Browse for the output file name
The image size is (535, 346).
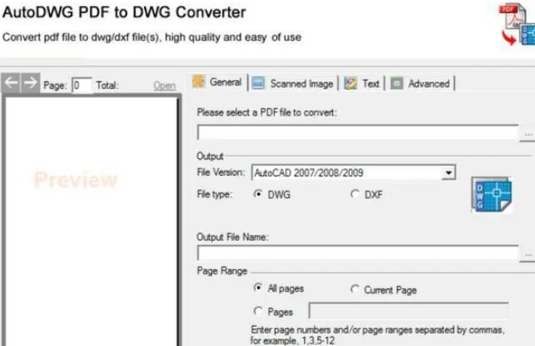tap(528, 254)
